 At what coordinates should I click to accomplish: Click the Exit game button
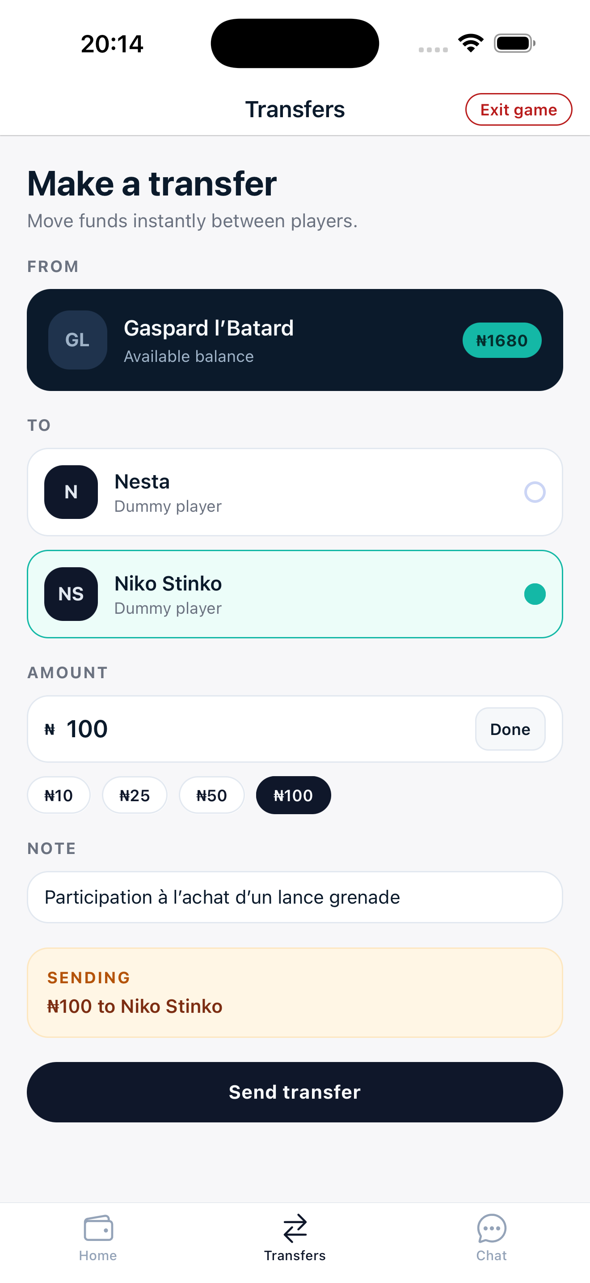pos(518,110)
